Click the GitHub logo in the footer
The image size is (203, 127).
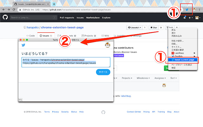coord(103,112)
